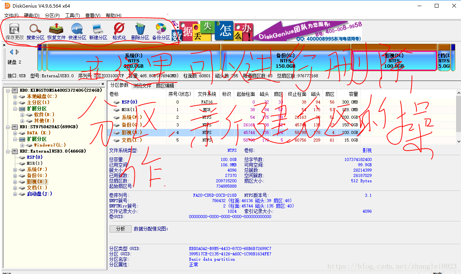Select MSR(1) in the disk tree
The image size is (461, 274).
click(x=35, y=163)
